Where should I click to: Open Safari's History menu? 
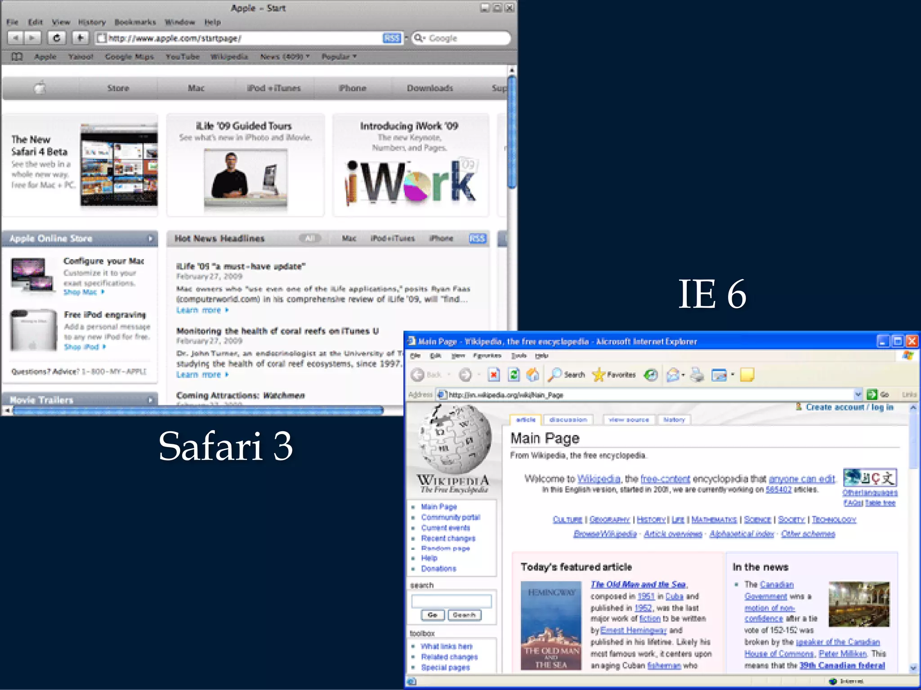(92, 22)
